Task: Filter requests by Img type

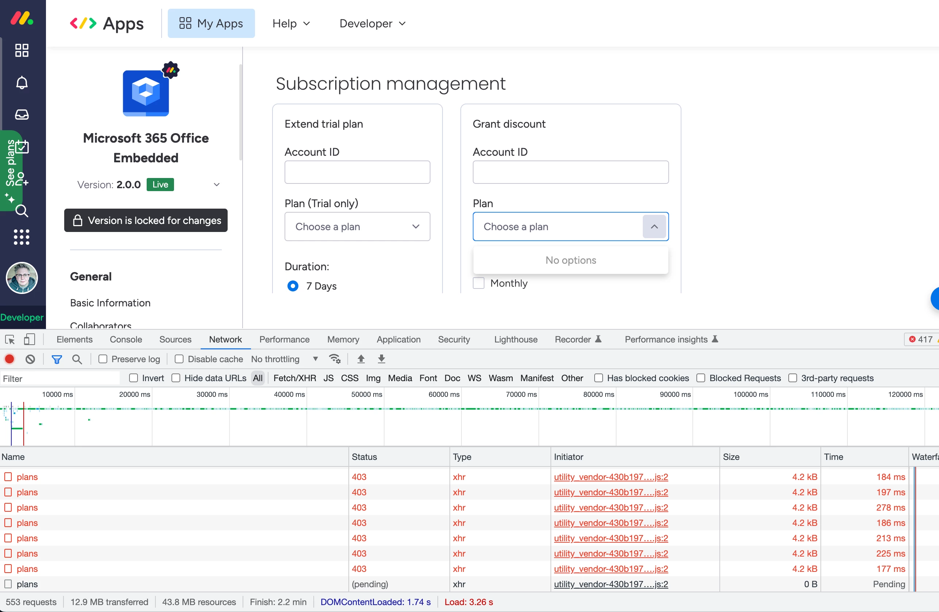Action: (x=373, y=378)
